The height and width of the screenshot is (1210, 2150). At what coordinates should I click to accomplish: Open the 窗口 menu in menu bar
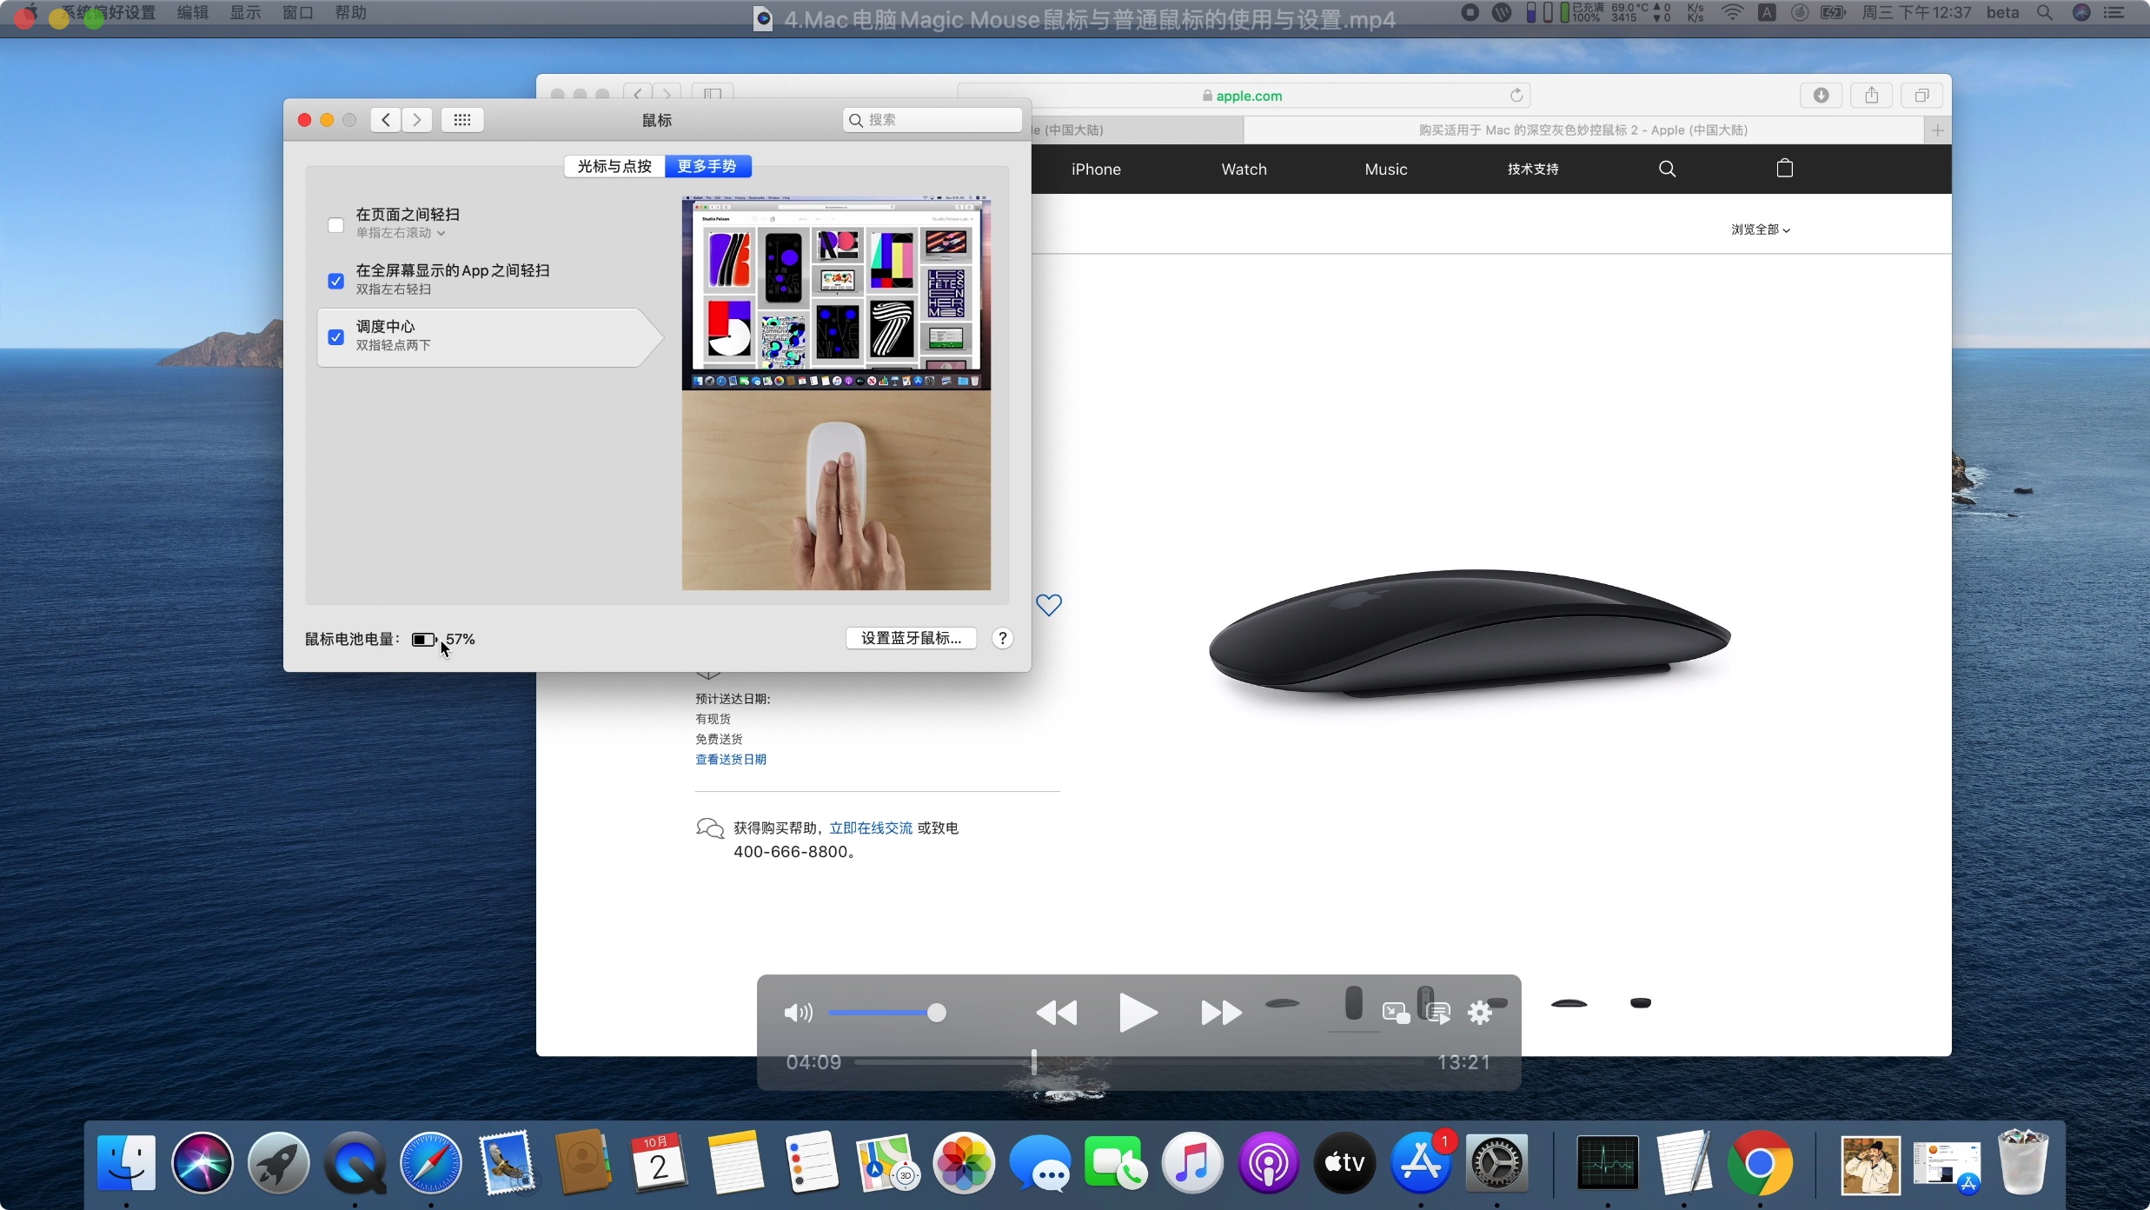(298, 13)
